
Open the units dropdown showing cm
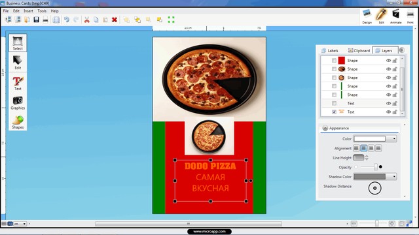pyautogui.click(x=20, y=224)
